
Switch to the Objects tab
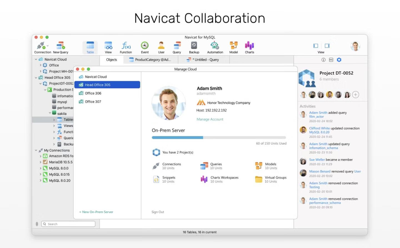click(111, 60)
